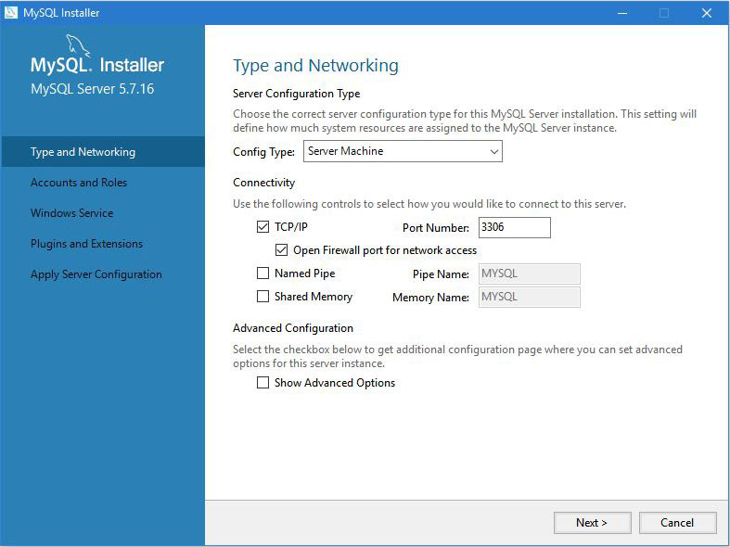This screenshot has height=547, width=730.
Task: Click the Pipe Name text field
Action: [530, 273]
